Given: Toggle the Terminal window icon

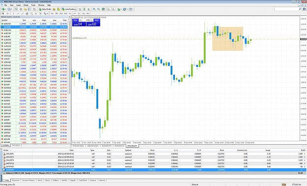Looking at the screenshot, I should pos(30,9).
